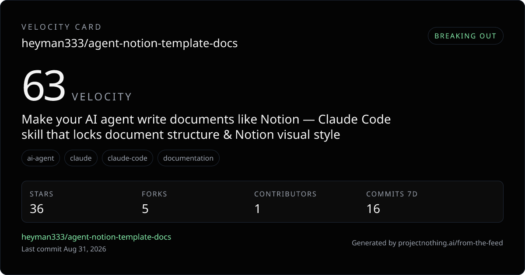Select the Forks stat label

[x=154, y=194]
